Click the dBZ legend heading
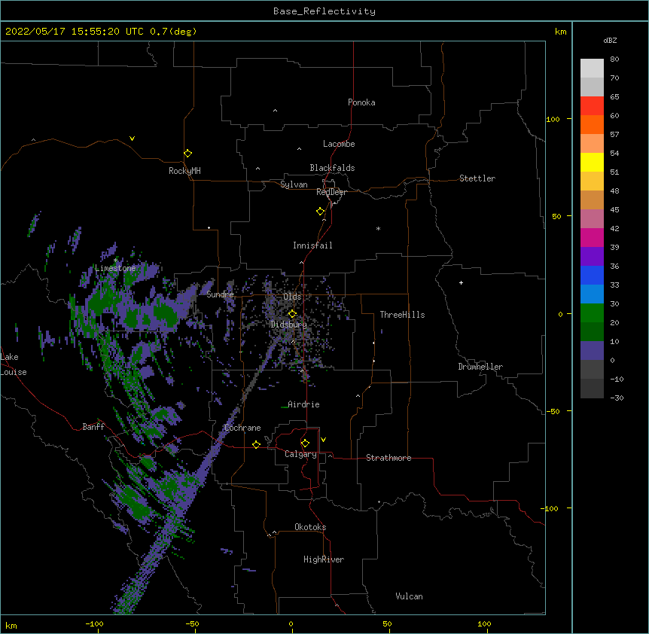Image resolution: width=649 pixels, height=634 pixels. [610, 40]
